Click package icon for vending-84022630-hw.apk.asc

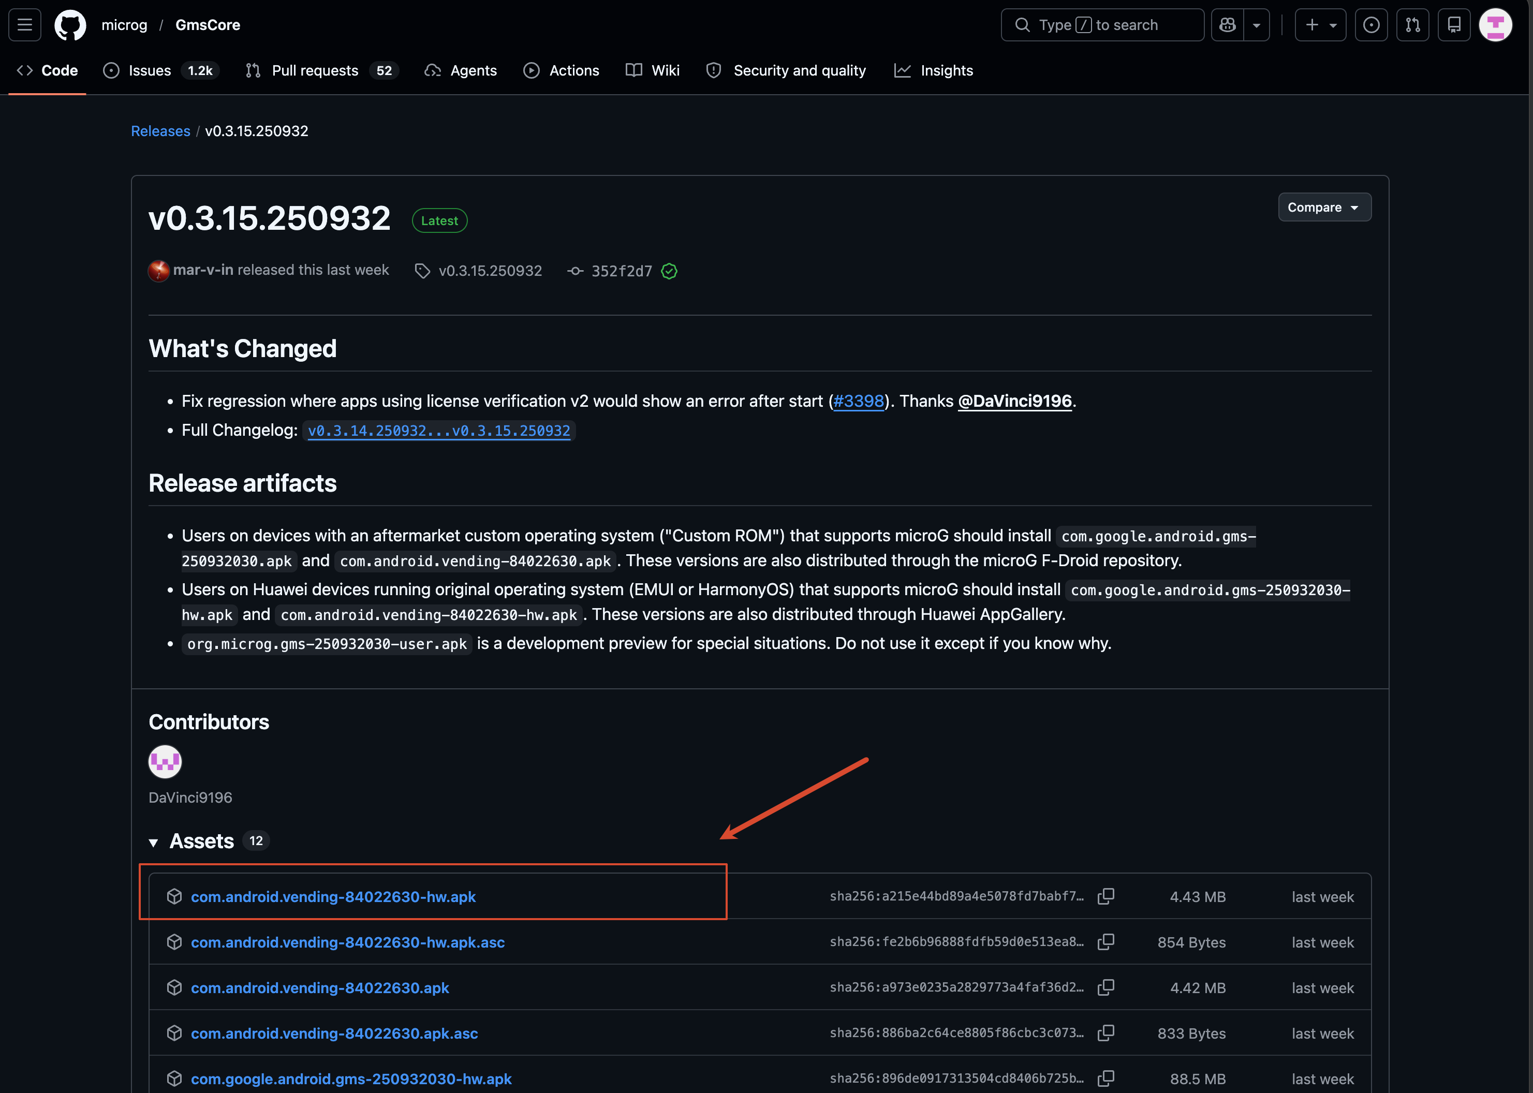[174, 942]
